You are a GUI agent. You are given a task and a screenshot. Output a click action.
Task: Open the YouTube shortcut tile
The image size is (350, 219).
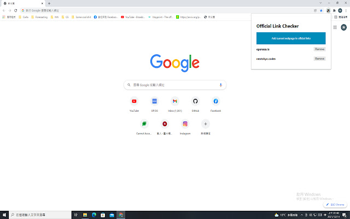coord(134,104)
